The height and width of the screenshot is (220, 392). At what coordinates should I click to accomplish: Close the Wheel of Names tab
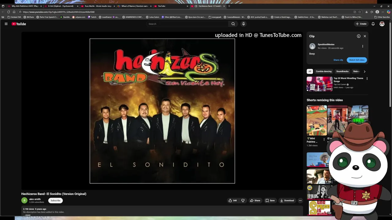[x=150, y=6]
